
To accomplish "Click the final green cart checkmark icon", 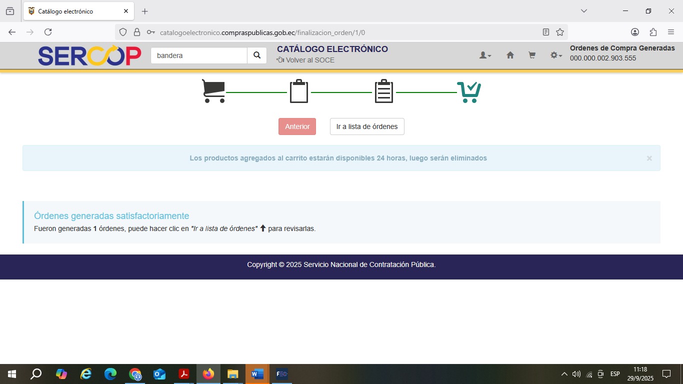I will (469, 92).
